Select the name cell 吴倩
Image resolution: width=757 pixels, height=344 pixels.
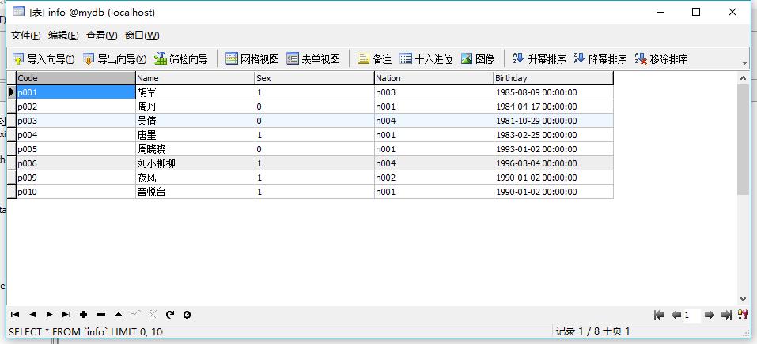pyautogui.click(x=195, y=121)
